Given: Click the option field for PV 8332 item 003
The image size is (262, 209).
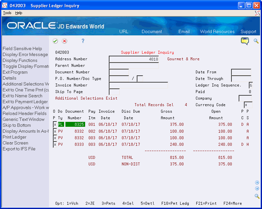Looking at the screenshot, I should click(55, 138).
